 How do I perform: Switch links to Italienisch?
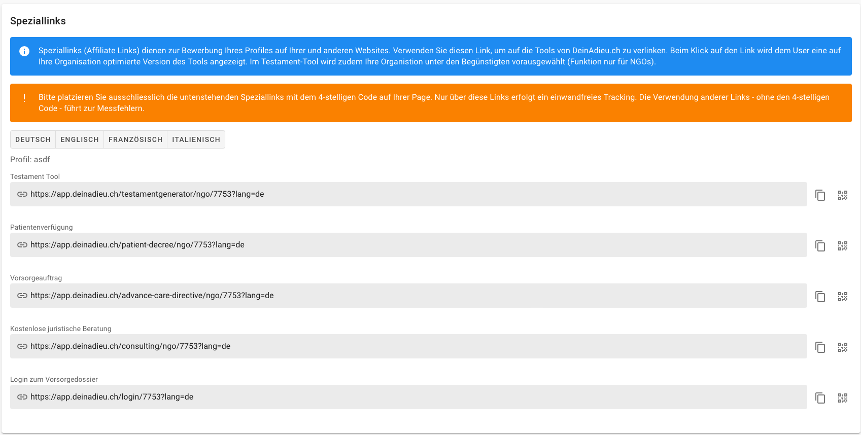pyautogui.click(x=196, y=139)
